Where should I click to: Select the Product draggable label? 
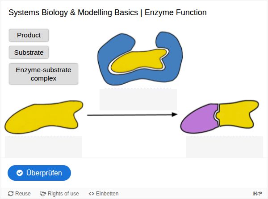pyautogui.click(x=29, y=35)
